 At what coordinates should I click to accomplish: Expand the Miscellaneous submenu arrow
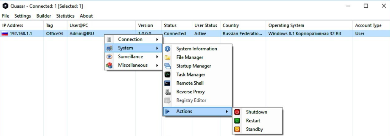(x=157, y=65)
